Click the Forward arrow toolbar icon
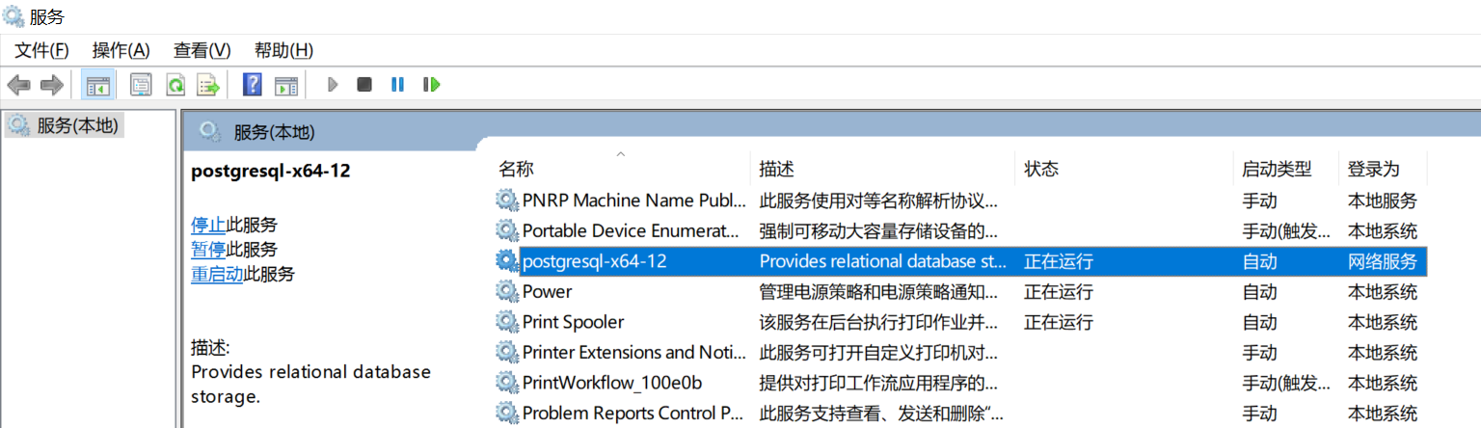The height and width of the screenshot is (428, 1481). click(51, 85)
